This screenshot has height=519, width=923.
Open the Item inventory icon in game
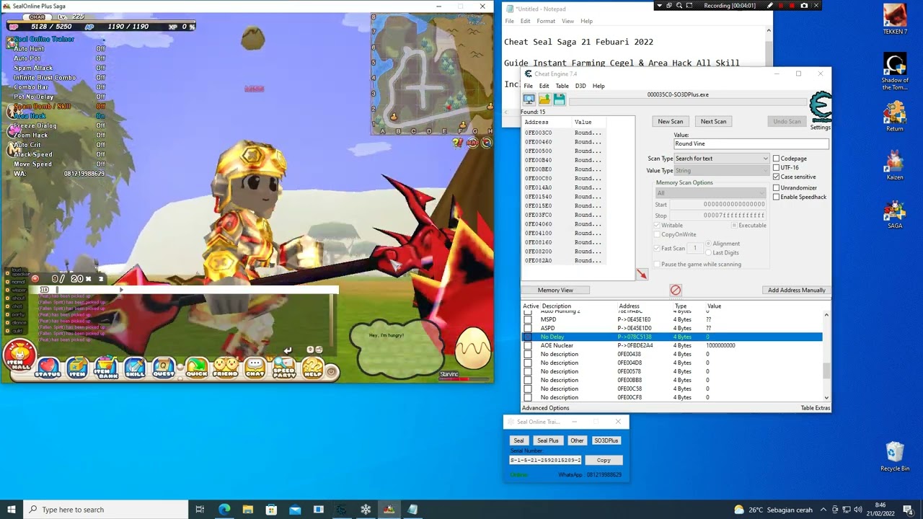(77, 368)
